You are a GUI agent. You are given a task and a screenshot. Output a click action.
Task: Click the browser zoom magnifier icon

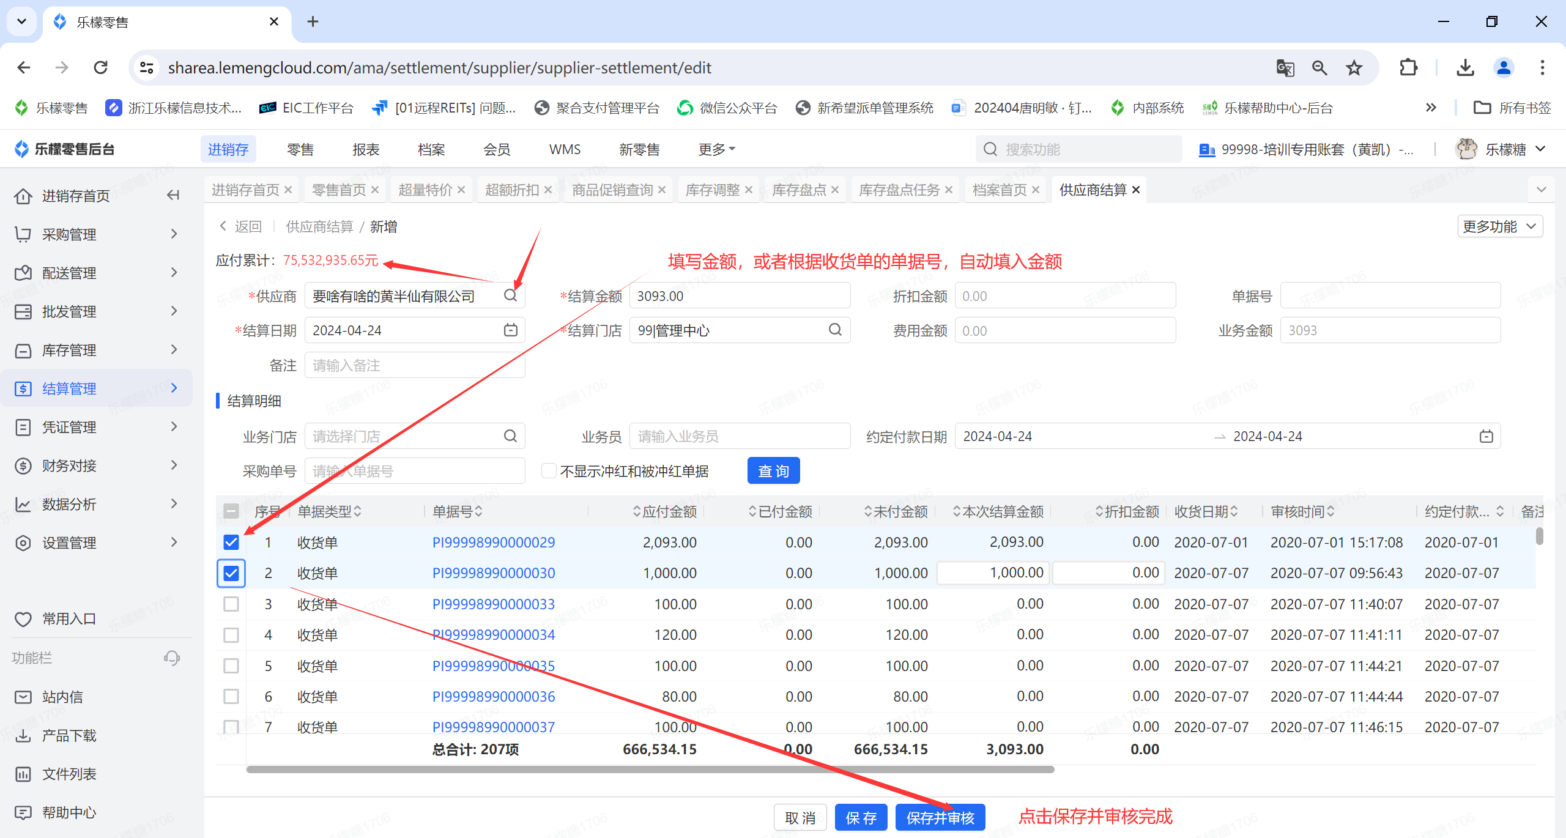click(1319, 67)
